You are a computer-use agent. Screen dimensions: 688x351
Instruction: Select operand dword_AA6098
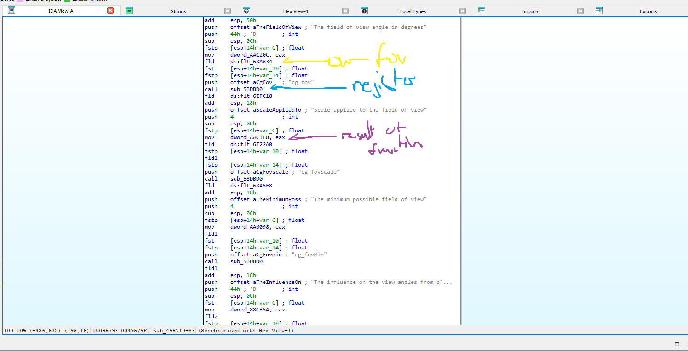[251, 227]
